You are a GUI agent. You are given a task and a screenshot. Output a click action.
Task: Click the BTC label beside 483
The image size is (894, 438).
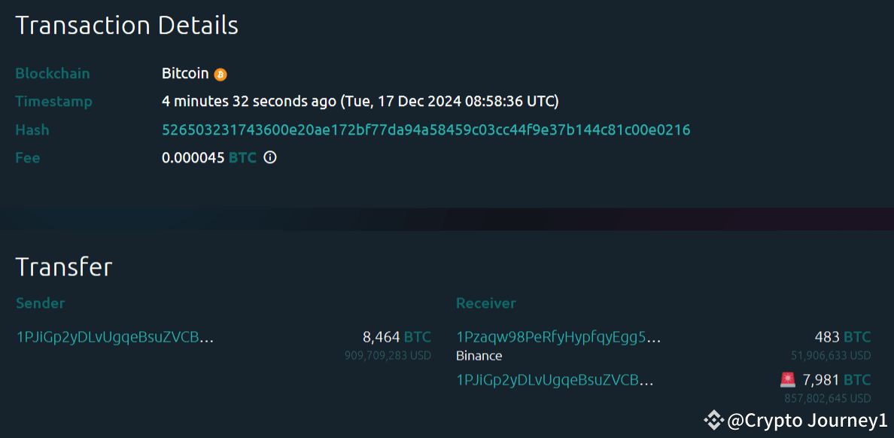pyautogui.click(x=858, y=337)
